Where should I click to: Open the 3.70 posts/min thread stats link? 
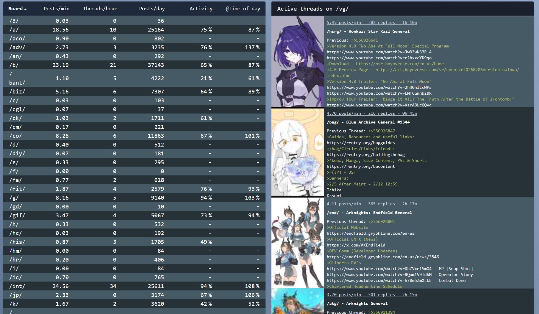click(372, 295)
